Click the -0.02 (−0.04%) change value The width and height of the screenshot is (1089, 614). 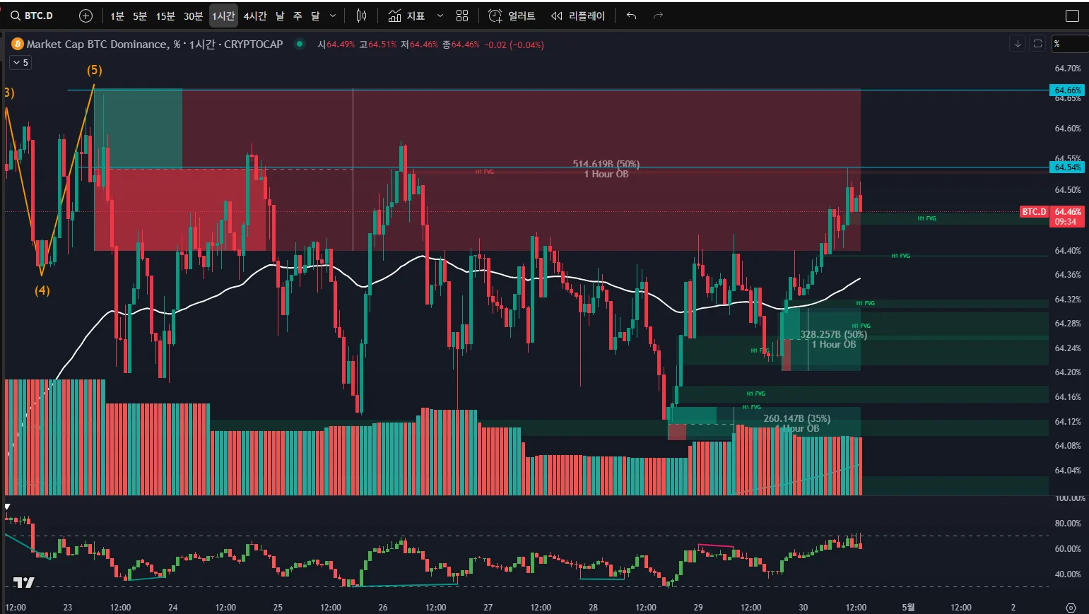[514, 45]
